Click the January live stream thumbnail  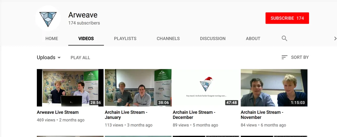[138, 88]
